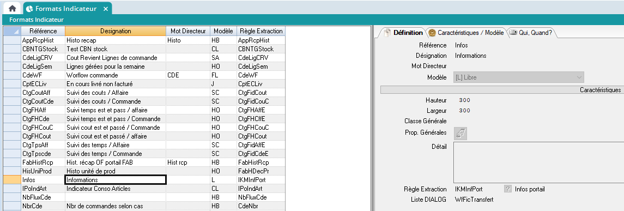Select 'Suivi des couts / Commande' cell

pyautogui.click(x=116, y=101)
